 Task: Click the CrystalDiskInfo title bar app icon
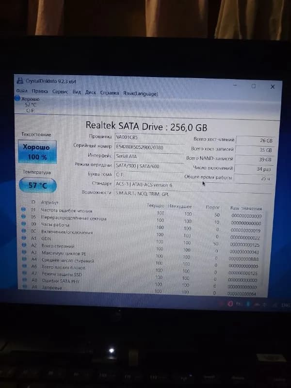coord(20,81)
